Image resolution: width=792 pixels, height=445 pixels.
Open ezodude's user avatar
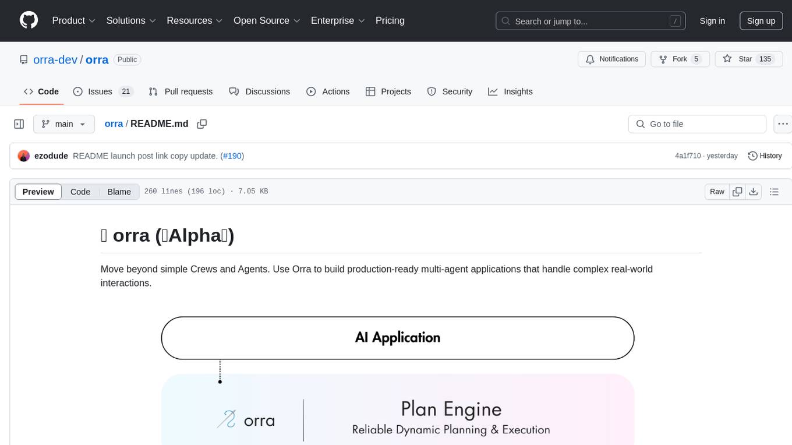click(x=24, y=156)
